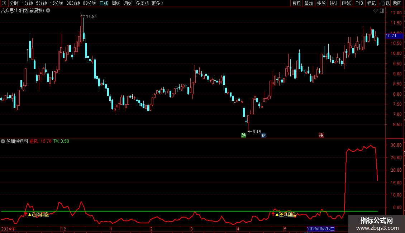The height and width of the screenshot is (233, 405).
Task: Click the 2024年 label on the time axis
Action: [x=8, y=229]
